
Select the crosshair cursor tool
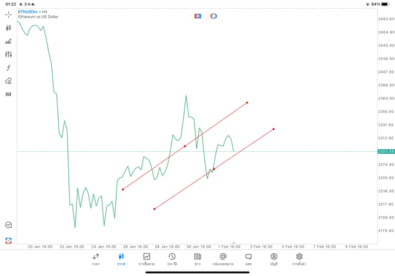click(x=9, y=15)
